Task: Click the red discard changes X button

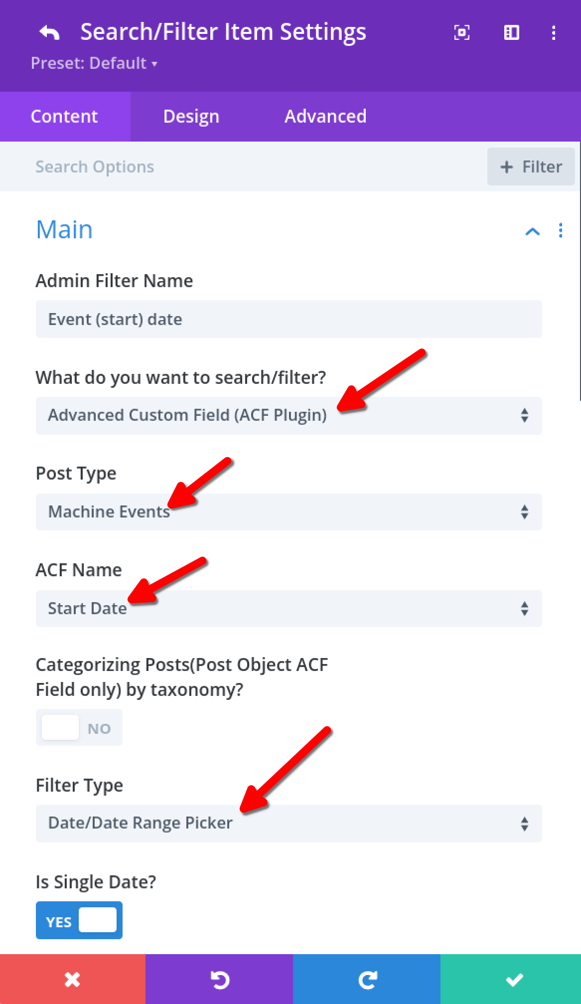Action: pyautogui.click(x=72, y=980)
